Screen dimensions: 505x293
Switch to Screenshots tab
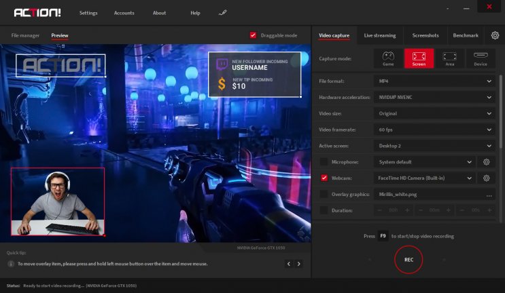(425, 35)
